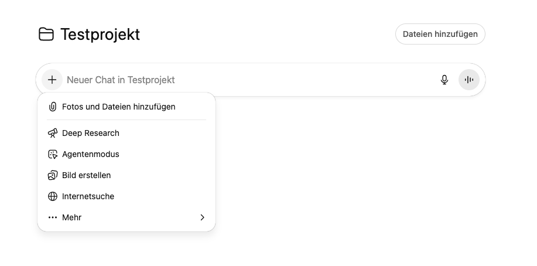The height and width of the screenshot is (266, 537).
Task: Start voice mode via waveform icon
Action: click(469, 80)
